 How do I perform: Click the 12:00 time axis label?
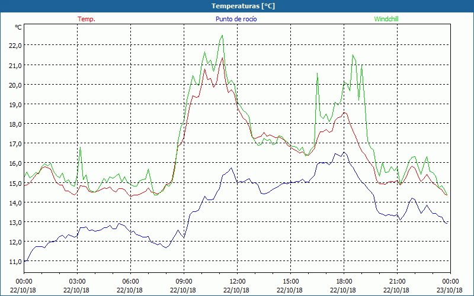(238, 282)
